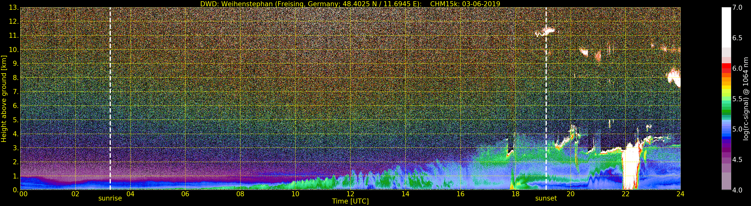
Task: Click the white dashed sunrise line
Action: coord(110,98)
